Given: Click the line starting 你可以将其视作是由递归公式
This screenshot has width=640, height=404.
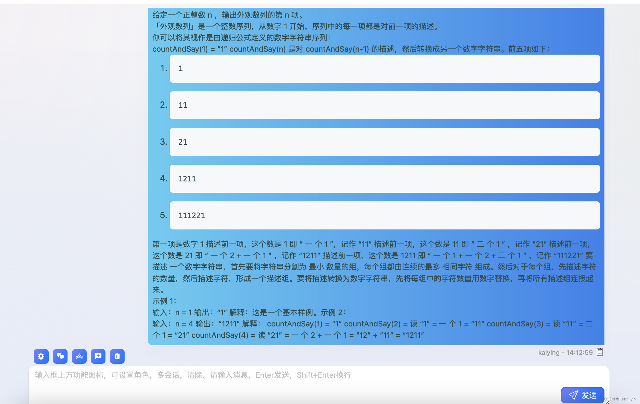Looking at the screenshot, I should (x=242, y=38).
